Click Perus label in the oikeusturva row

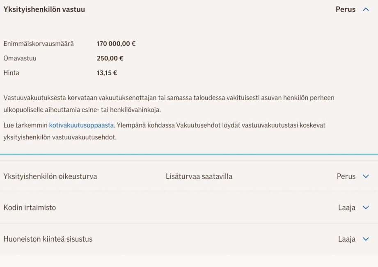[346, 176]
